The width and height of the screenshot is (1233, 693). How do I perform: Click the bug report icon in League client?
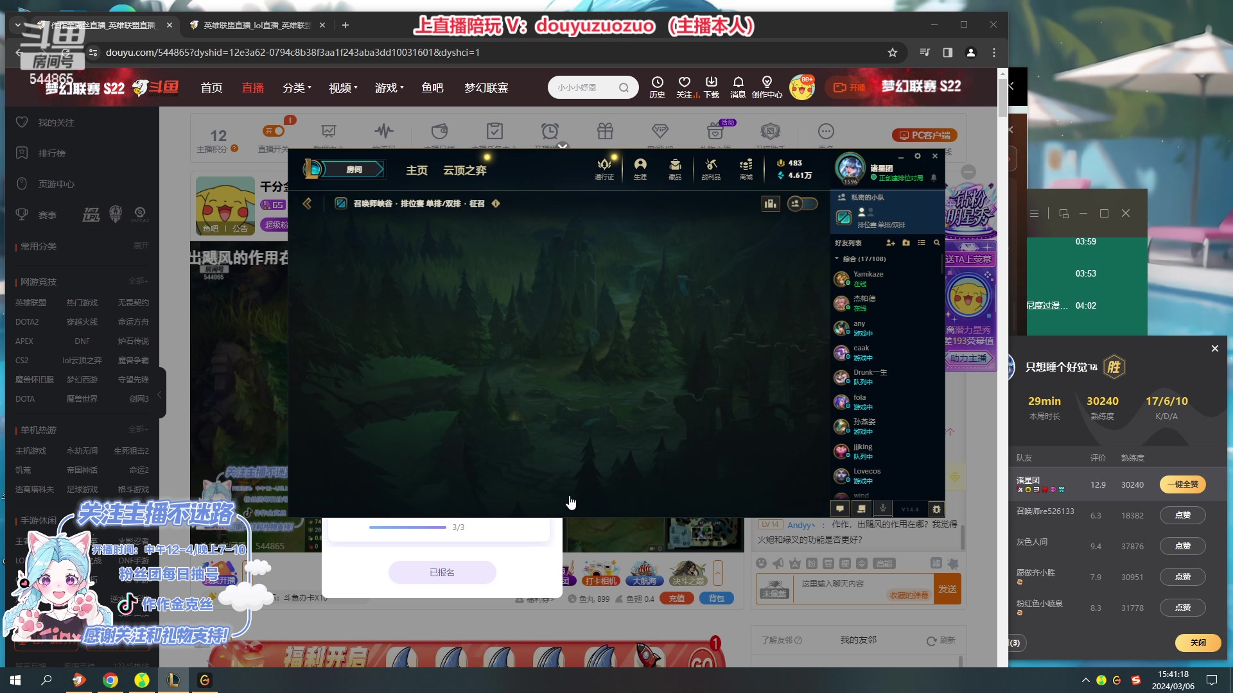[x=936, y=509]
